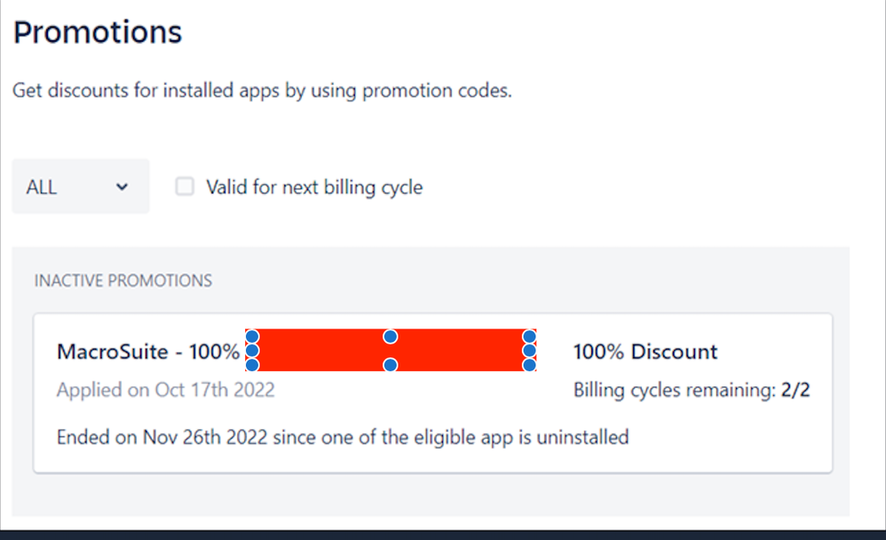Click the MacroSuite - 100% promotion title

point(147,352)
